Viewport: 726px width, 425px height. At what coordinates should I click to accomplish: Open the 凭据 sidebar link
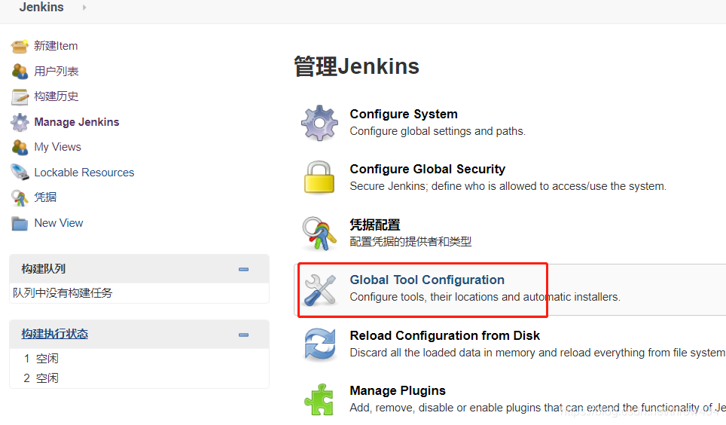point(45,197)
